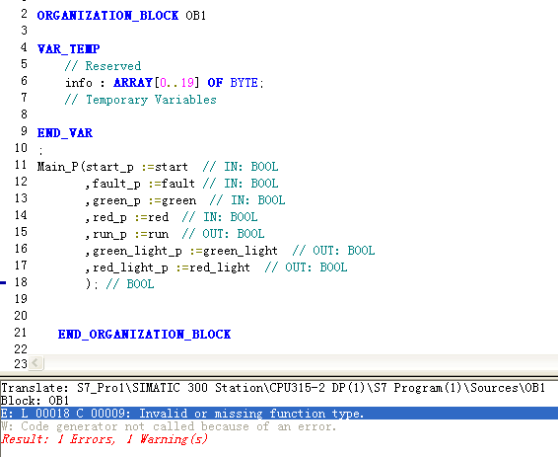The height and width of the screenshot is (457, 558).
Task: Click the END_VAR keyword
Action: pyautogui.click(x=65, y=133)
